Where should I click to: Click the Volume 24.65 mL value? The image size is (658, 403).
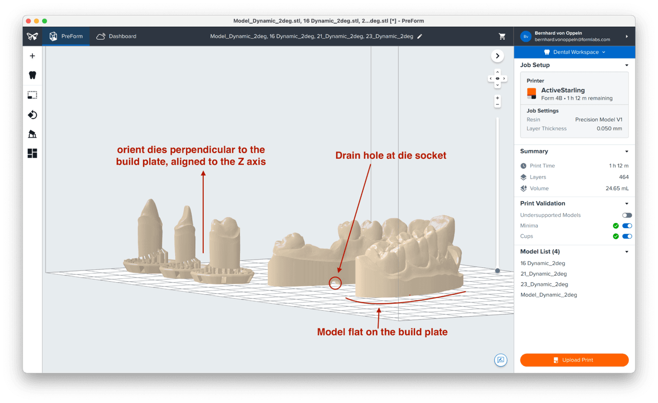click(617, 188)
